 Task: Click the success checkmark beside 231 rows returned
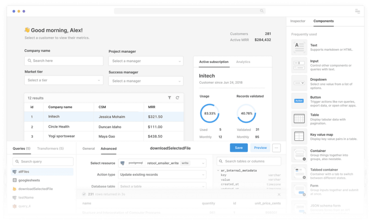(84, 194)
